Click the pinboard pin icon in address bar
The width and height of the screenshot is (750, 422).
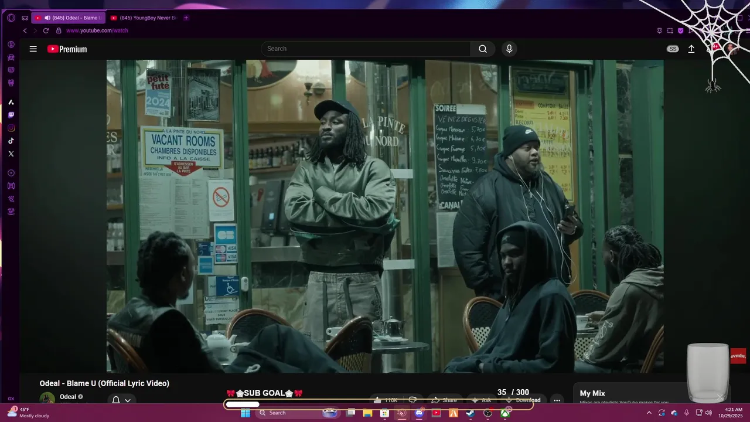click(659, 30)
